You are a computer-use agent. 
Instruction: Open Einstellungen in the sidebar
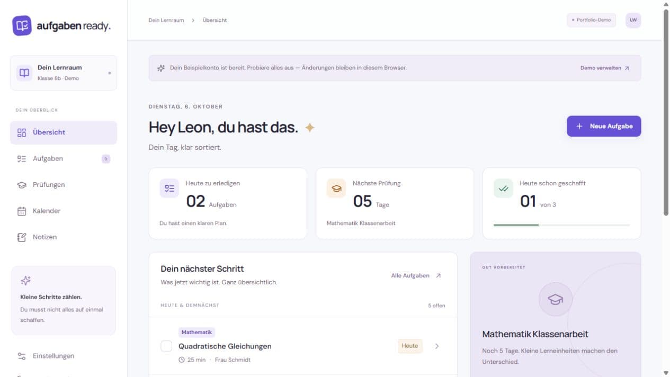(64, 356)
